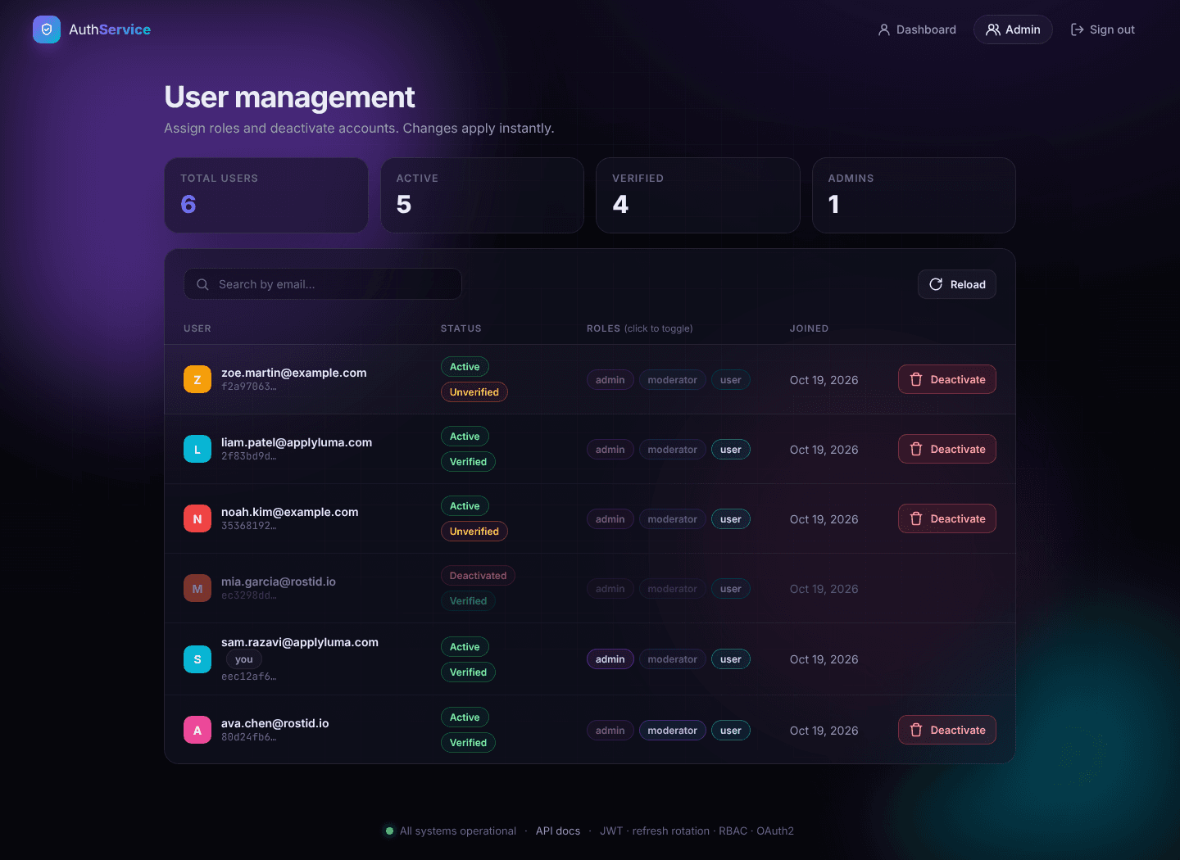This screenshot has height=860, width=1180.
Task: Open the Admin navigation tab
Action: pos(1013,29)
